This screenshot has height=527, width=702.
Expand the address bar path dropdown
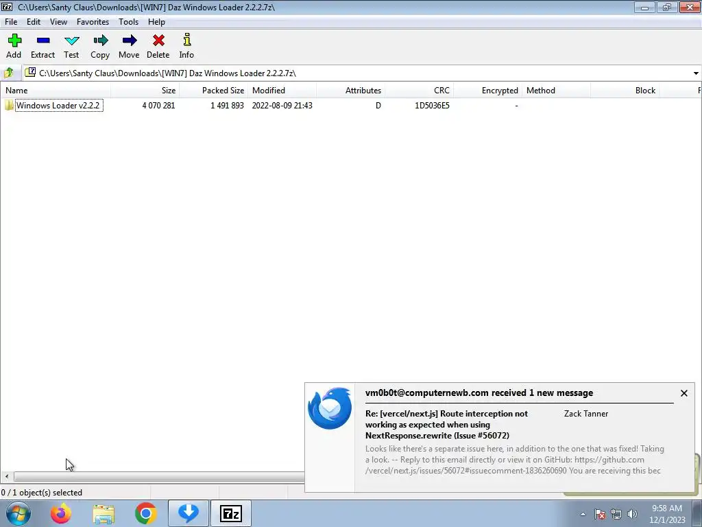point(696,73)
